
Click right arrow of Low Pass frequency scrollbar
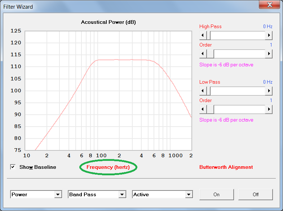coord(269,91)
